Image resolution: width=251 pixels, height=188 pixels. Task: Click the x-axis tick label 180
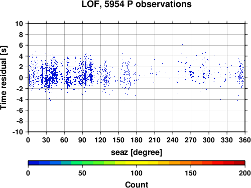point(137,140)
